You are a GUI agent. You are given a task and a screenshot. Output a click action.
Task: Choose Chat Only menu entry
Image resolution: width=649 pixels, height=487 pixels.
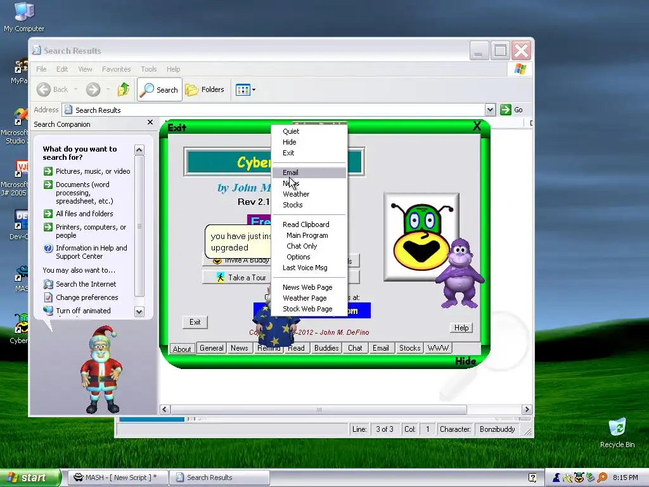[309, 246]
